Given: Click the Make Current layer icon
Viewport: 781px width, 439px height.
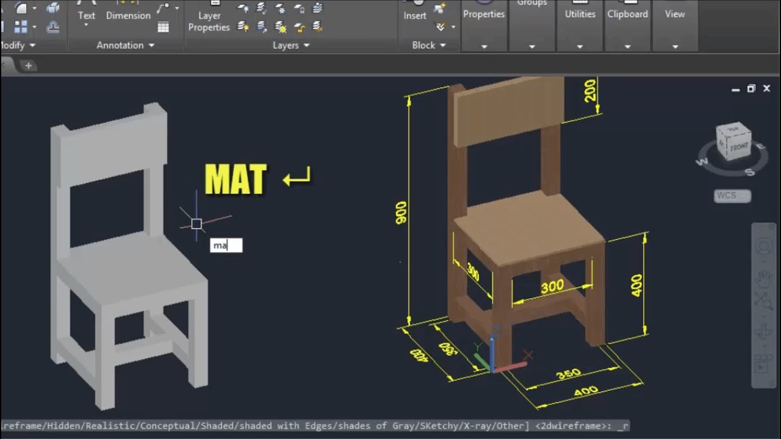Looking at the screenshot, I should tap(262, 9).
